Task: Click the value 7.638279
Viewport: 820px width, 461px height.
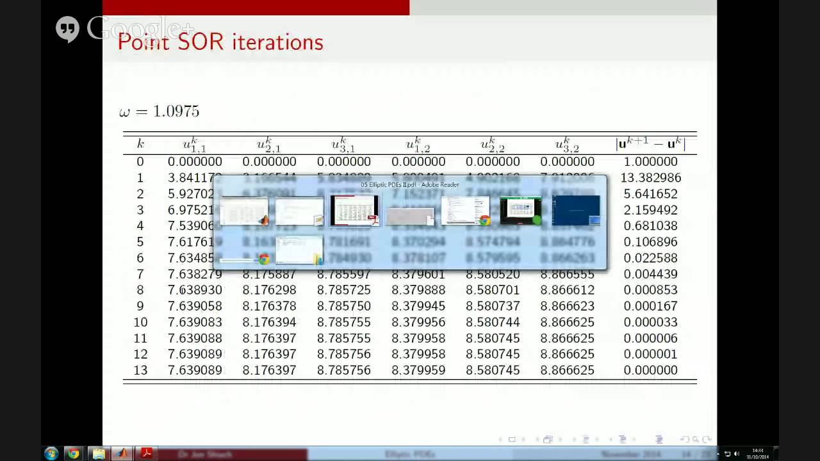Action: 195,274
